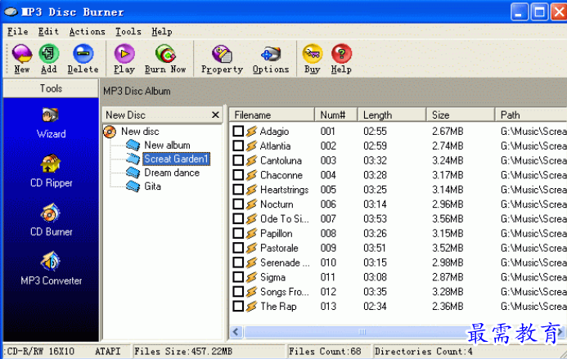
Task: Click the Files Count:68 status entry
Action: click(x=325, y=352)
